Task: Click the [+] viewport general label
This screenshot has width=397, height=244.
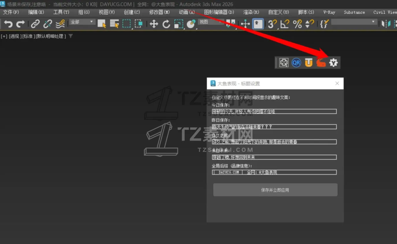Action: pos(4,36)
